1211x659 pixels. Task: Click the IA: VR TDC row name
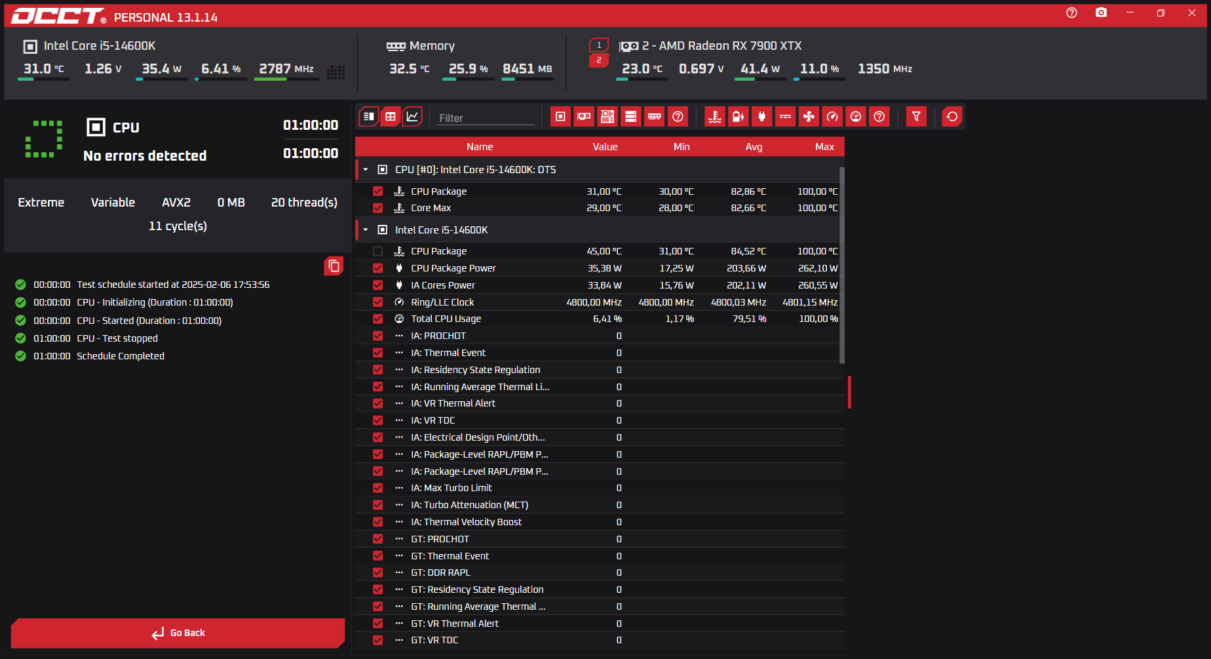pyautogui.click(x=433, y=420)
